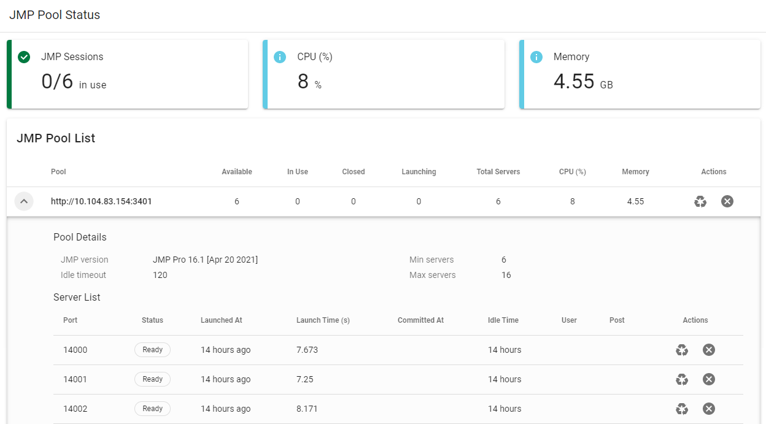Recycle the server on port 14002
766x424 pixels.
[682, 409]
